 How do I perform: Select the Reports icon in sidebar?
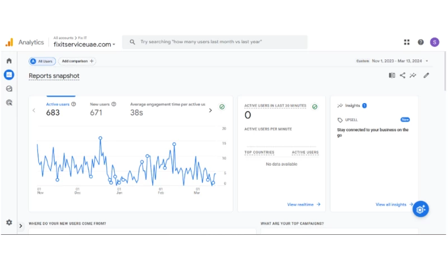(9, 75)
